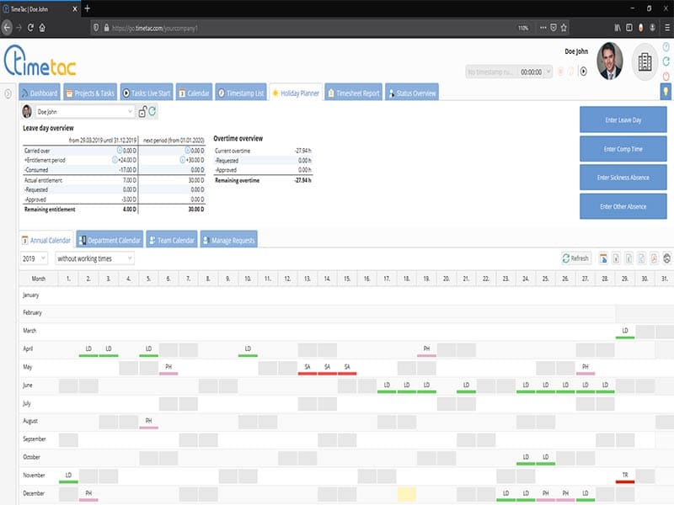Open the company building icon
Screen dimensions: 674x505
[646, 61]
